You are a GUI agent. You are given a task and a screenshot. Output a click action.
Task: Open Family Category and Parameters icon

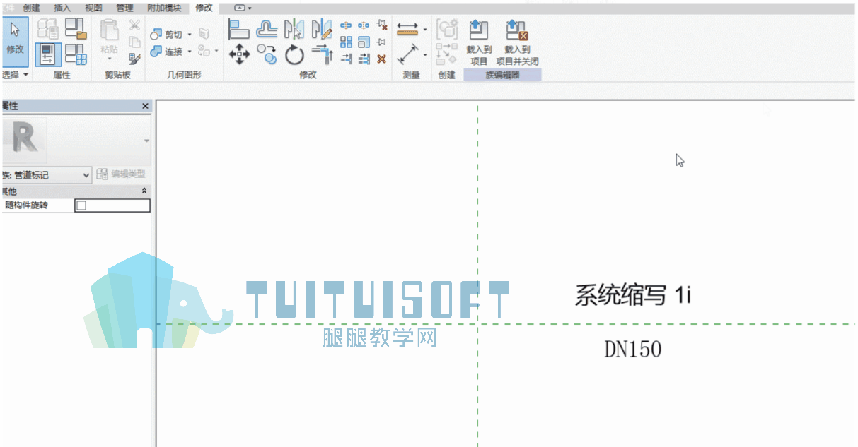point(76,29)
